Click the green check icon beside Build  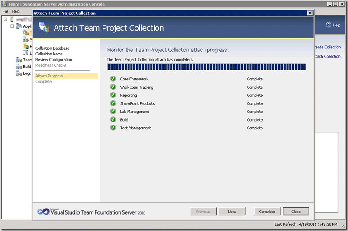(113, 119)
